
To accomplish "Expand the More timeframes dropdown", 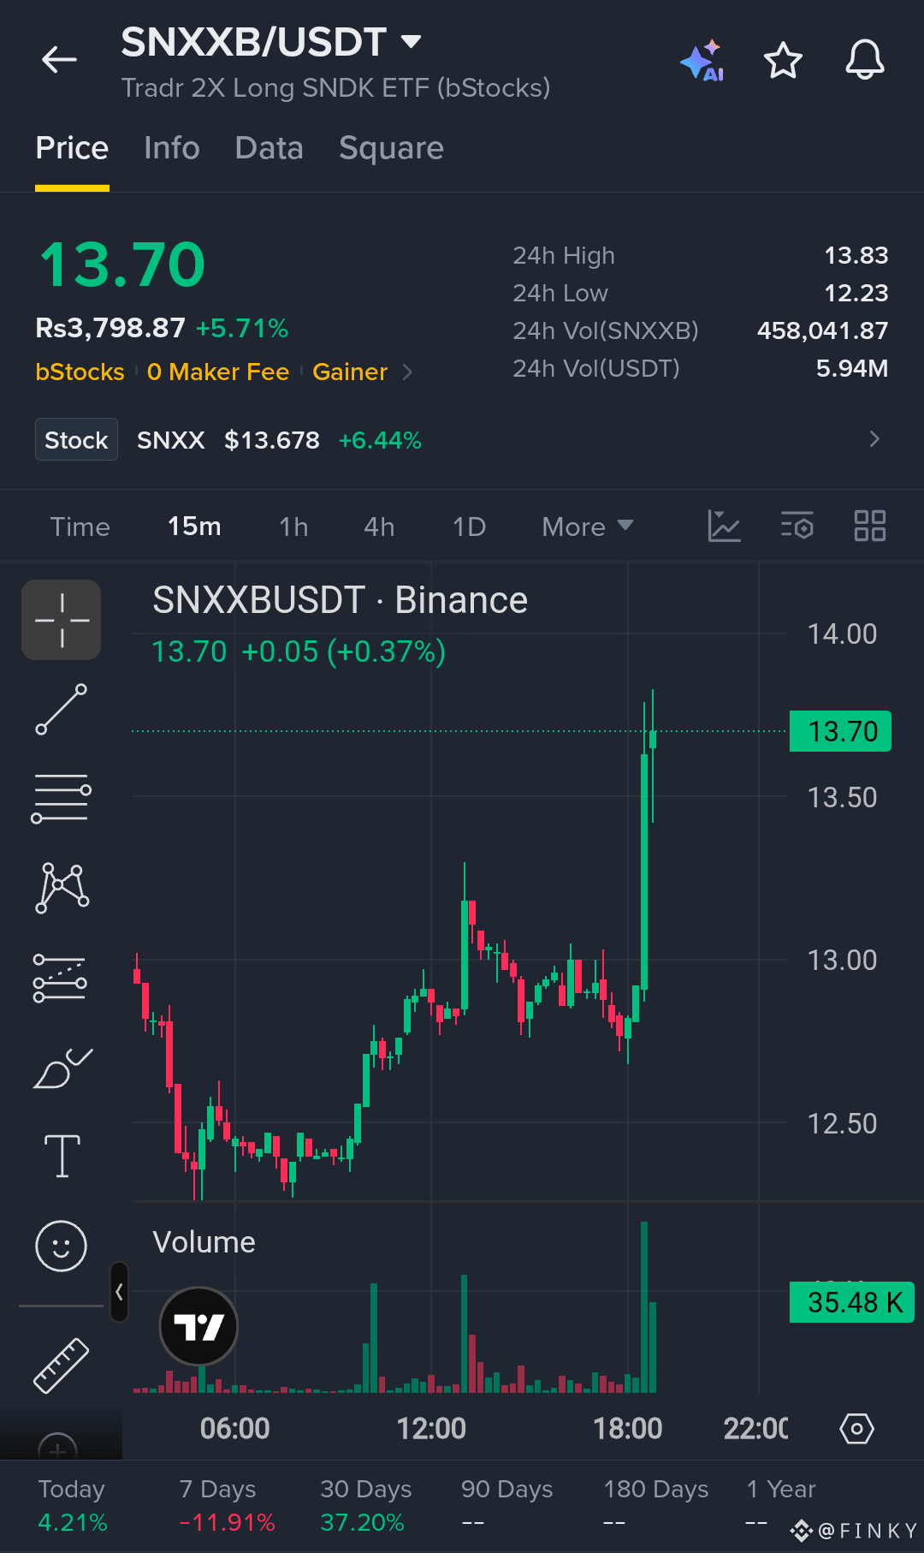I will (588, 527).
